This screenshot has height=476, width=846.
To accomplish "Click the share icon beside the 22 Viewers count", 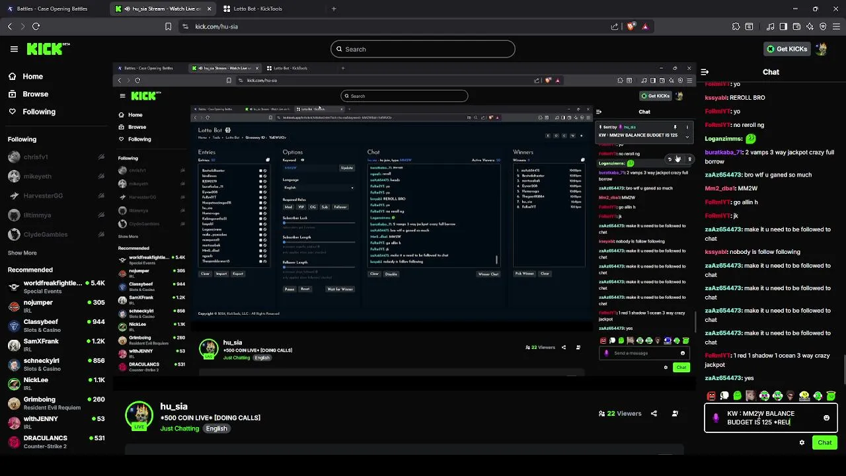I will (x=654, y=413).
